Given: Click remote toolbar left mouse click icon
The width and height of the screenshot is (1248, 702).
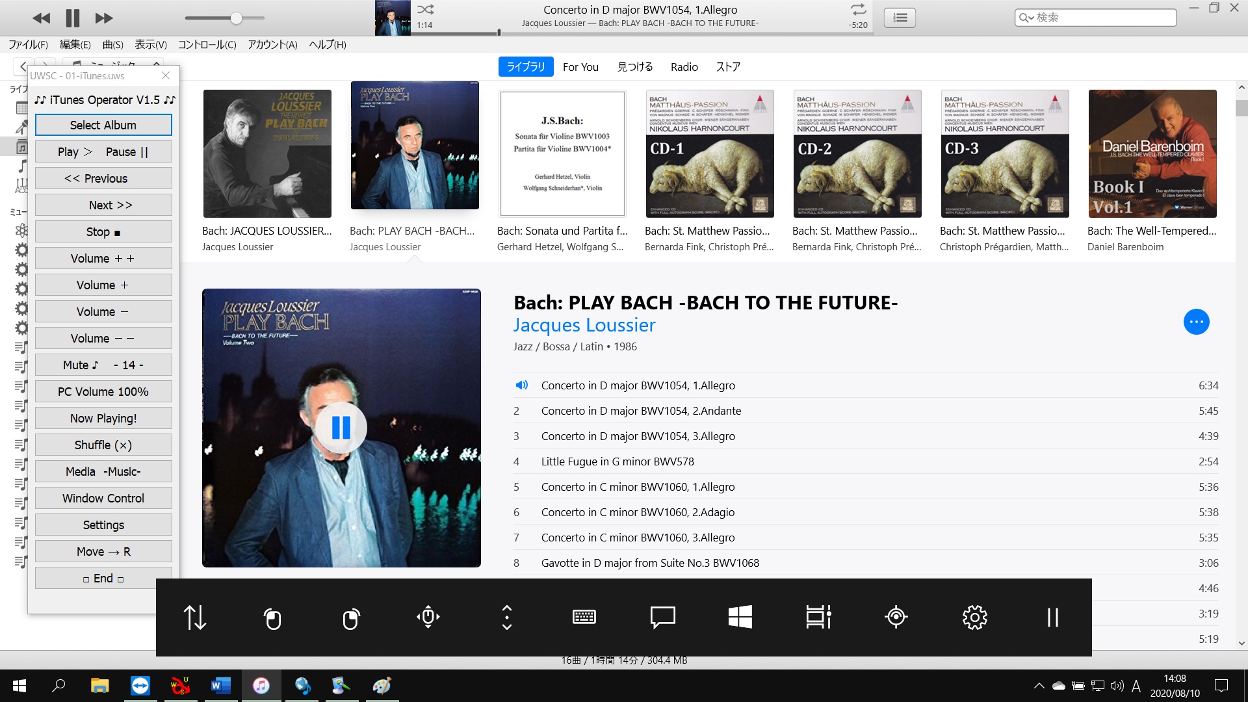Looking at the screenshot, I should click(x=272, y=618).
